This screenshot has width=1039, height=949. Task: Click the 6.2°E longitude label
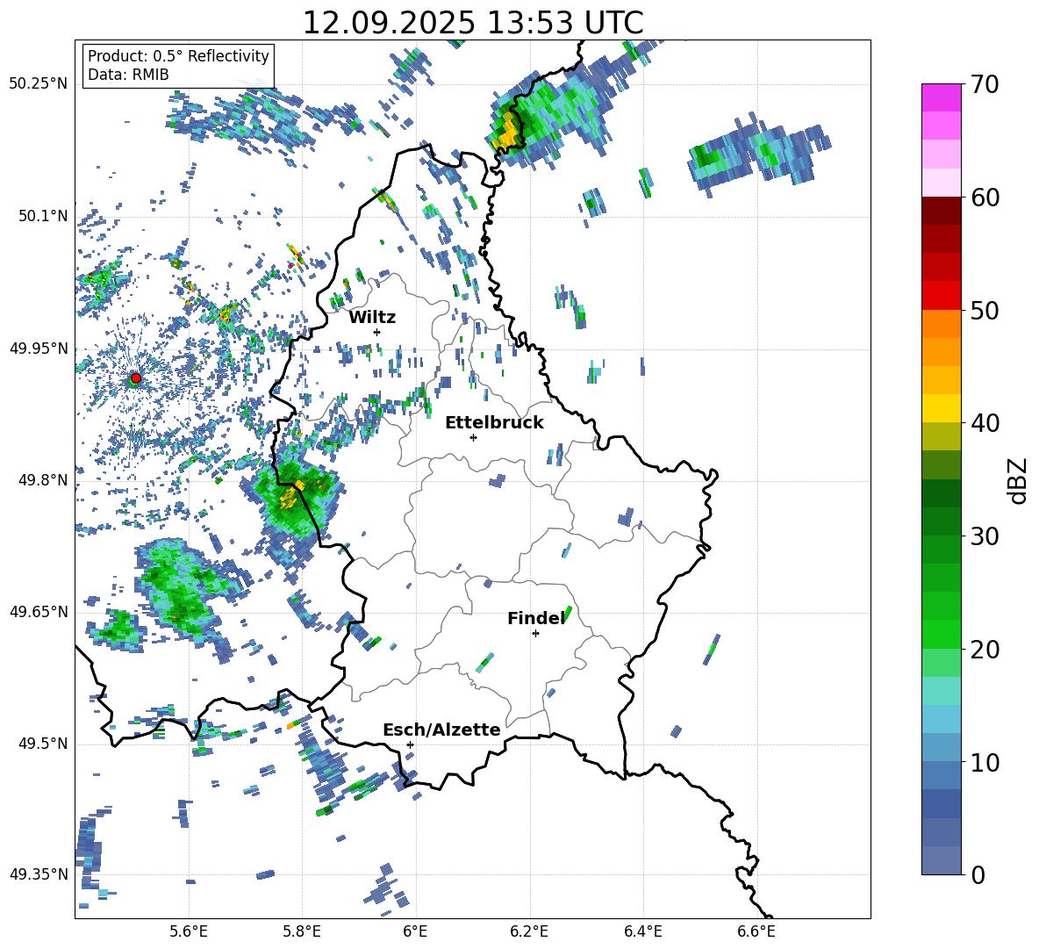(x=529, y=931)
